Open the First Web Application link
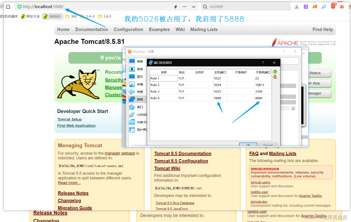The image size is (351, 222). 76,125
